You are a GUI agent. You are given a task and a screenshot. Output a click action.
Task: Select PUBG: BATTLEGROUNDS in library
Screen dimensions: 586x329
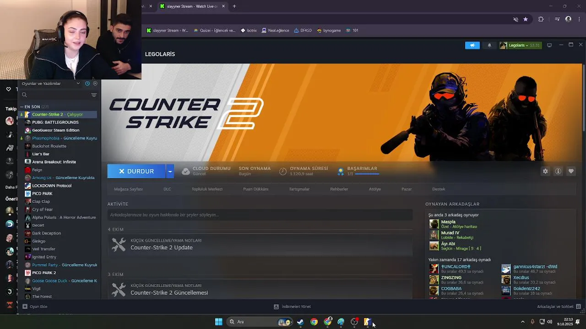click(x=58, y=122)
